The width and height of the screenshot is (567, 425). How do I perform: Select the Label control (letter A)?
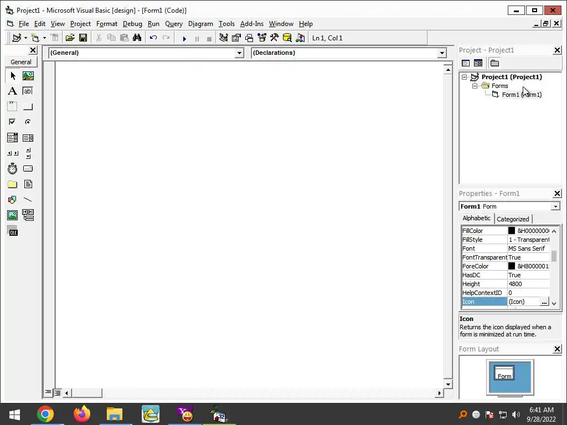click(x=12, y=91)
